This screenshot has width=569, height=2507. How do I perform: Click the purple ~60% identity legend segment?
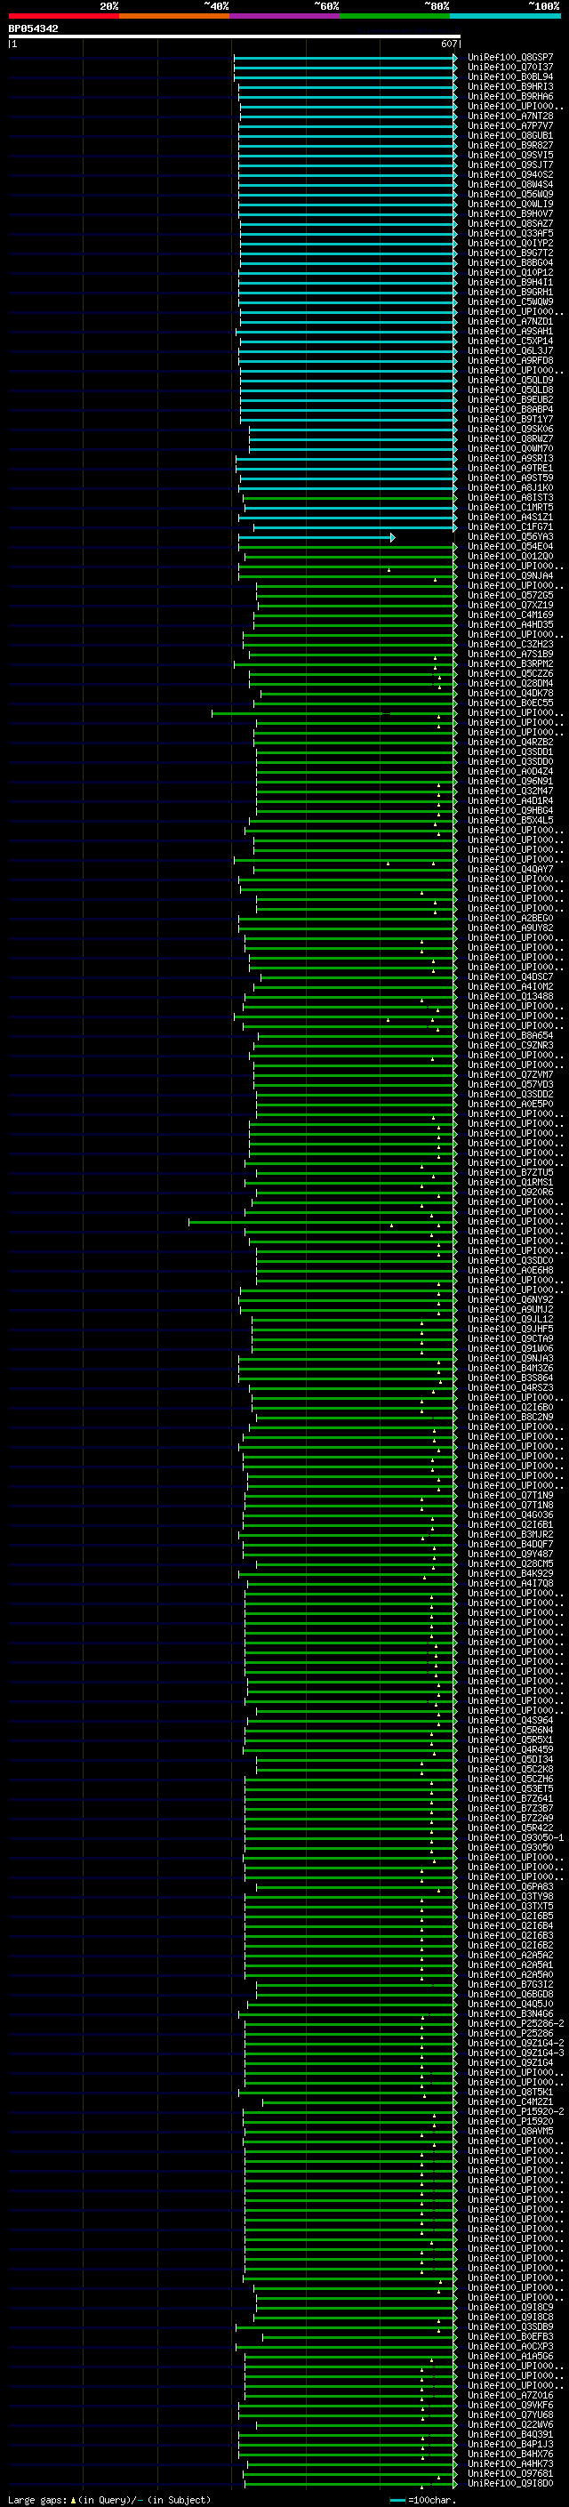coord(285,16)
